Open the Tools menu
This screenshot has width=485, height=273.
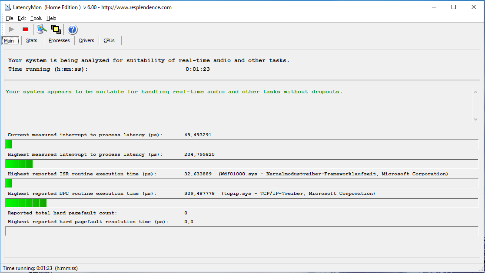36,18
